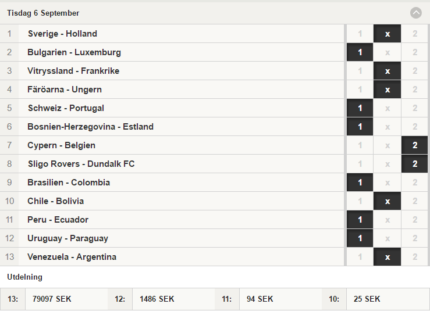Deselect 2 for Sligo Rovers - Dundalk FC
Image resolution: width=430 pixels, height=311 pixels.
click(415, 164)
